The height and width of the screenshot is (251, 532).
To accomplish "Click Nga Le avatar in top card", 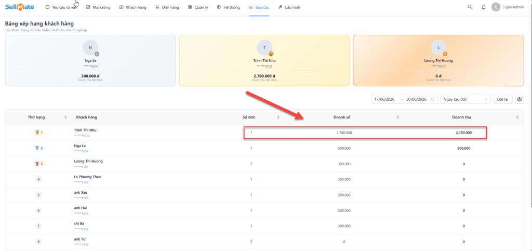I will (90, 48).
